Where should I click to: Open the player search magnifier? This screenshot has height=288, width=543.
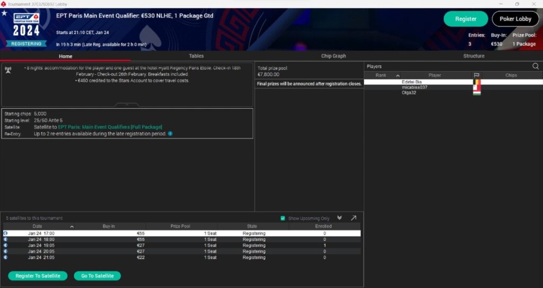pos(536,66)
